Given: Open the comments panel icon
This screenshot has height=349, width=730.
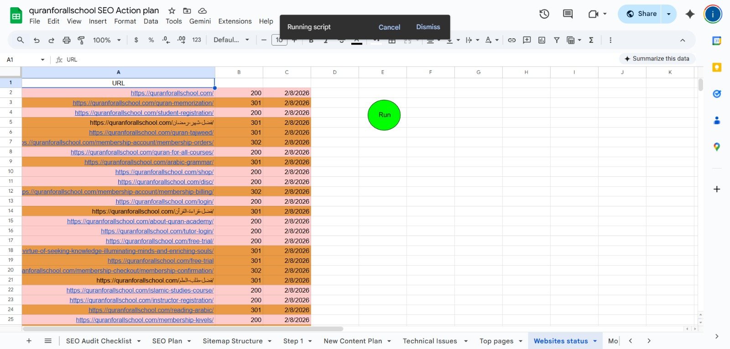Looking at the screenshot, I should (x=568, y=14).
